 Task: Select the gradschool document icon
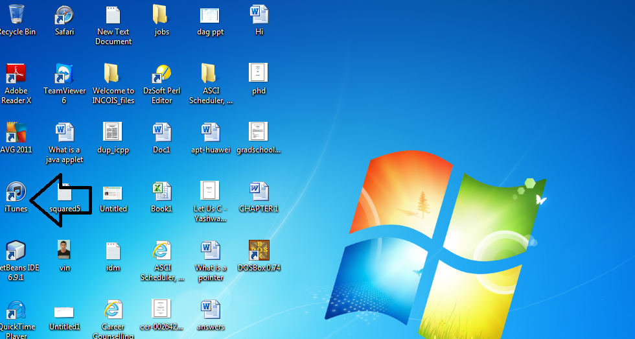tap(259, 132)
